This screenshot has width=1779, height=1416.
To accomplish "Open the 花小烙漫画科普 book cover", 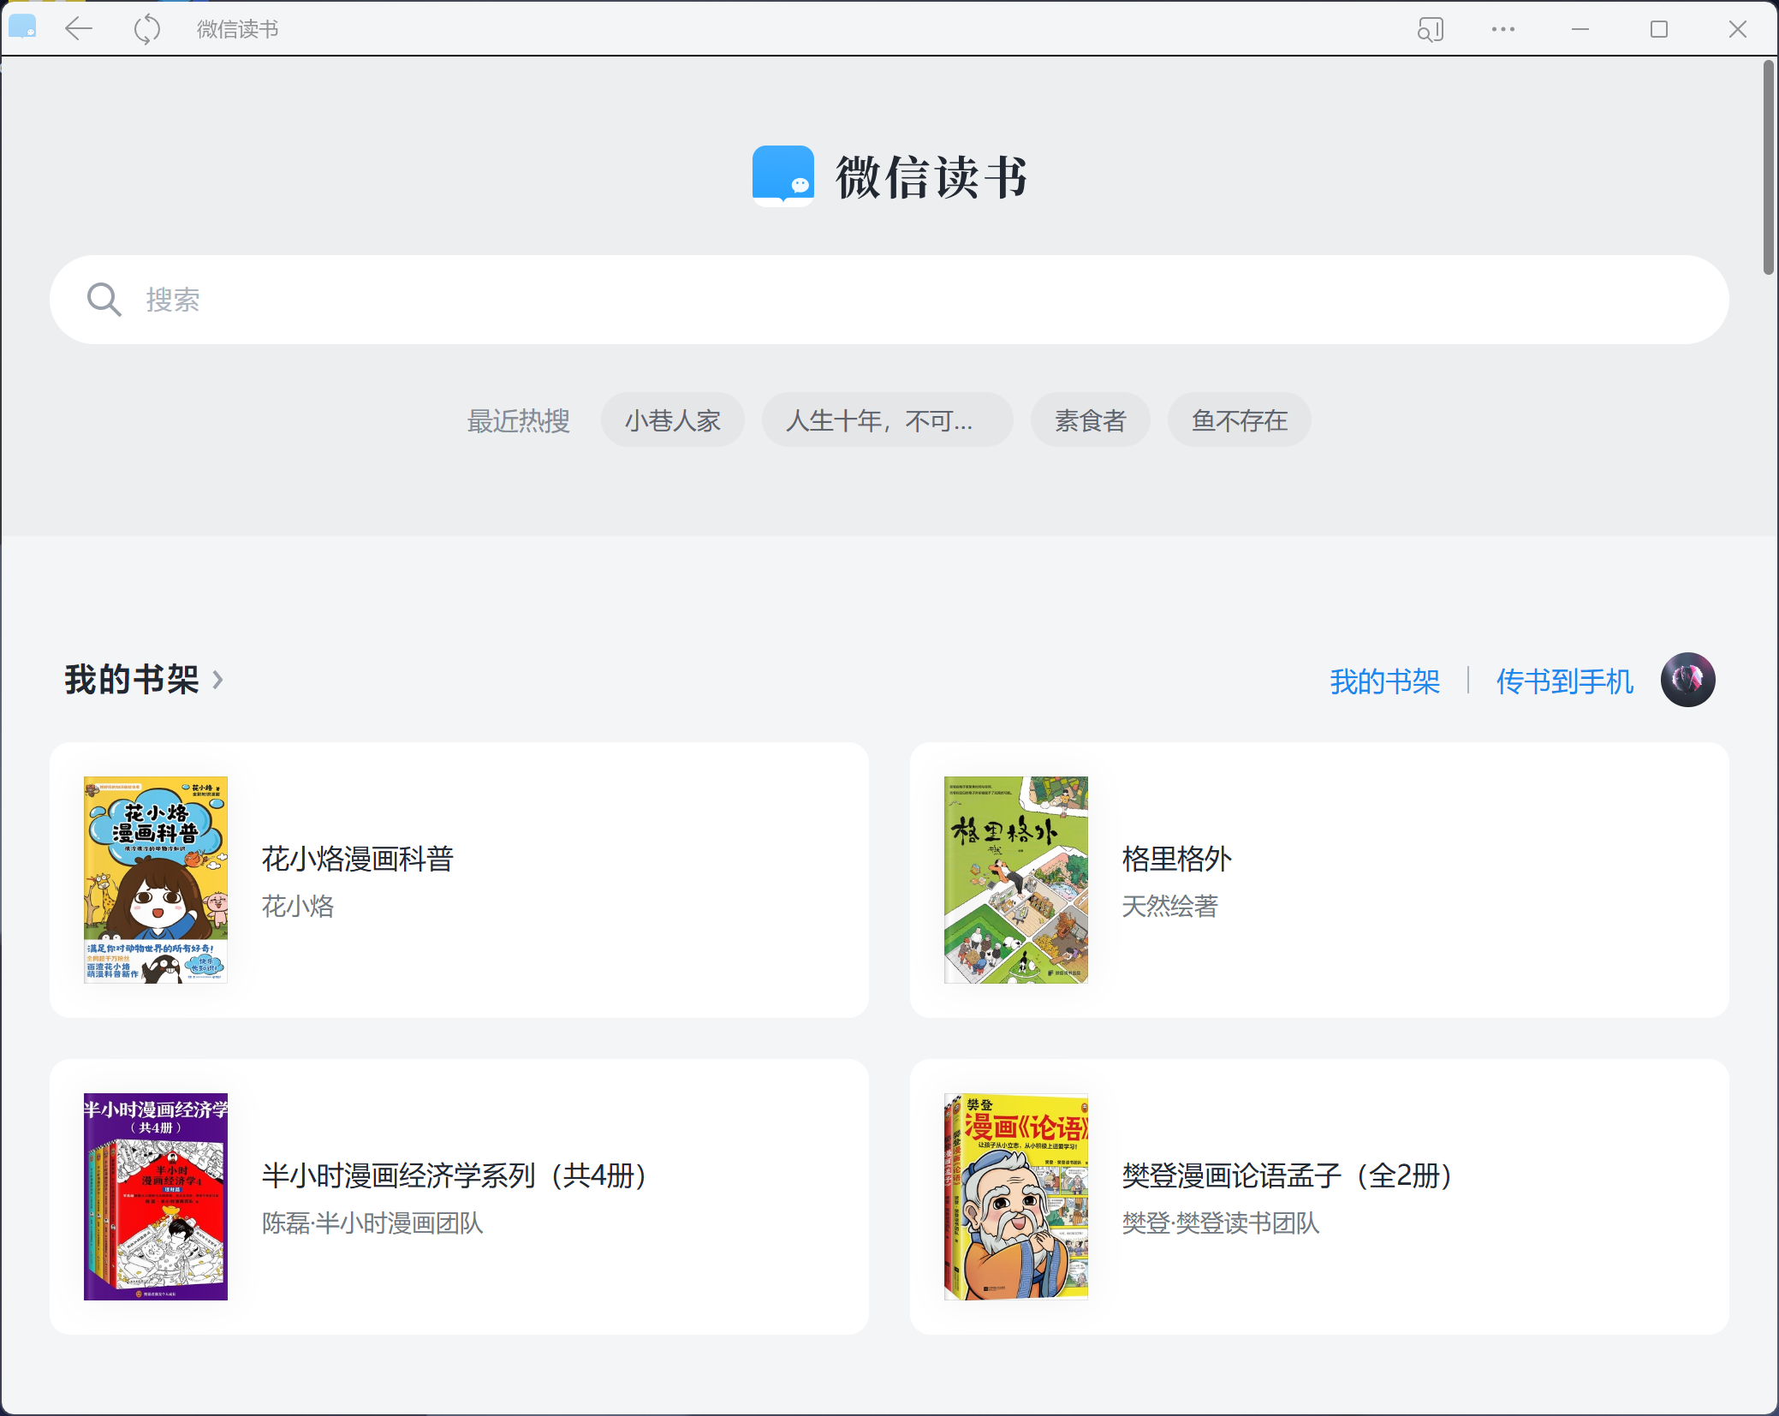I will [156, 879].
